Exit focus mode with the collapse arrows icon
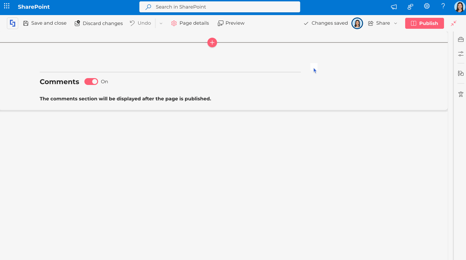This screenshot has width=466, height=260. (453, 23)
